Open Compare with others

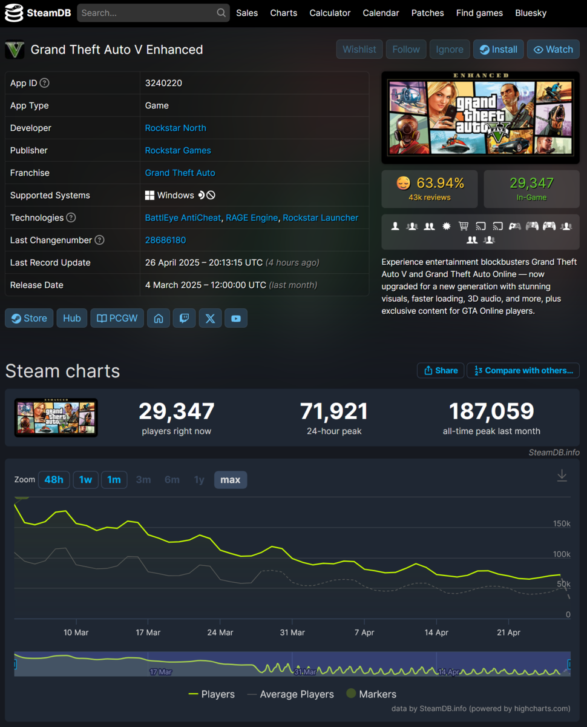pos(523,371)
